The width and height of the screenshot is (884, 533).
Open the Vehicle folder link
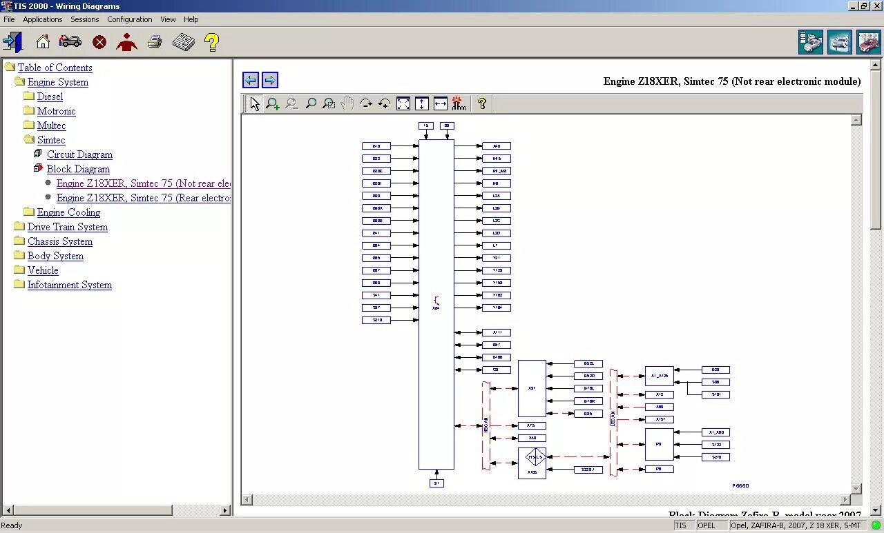pos(43,270)
